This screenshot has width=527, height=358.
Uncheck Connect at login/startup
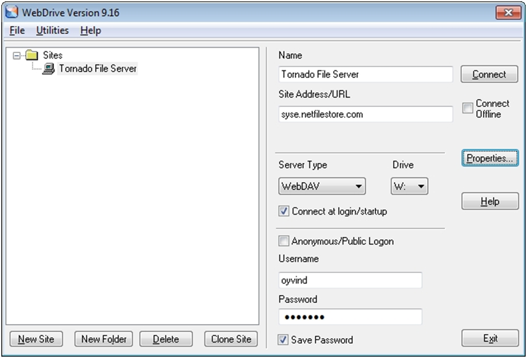click(x=283, y=211)
